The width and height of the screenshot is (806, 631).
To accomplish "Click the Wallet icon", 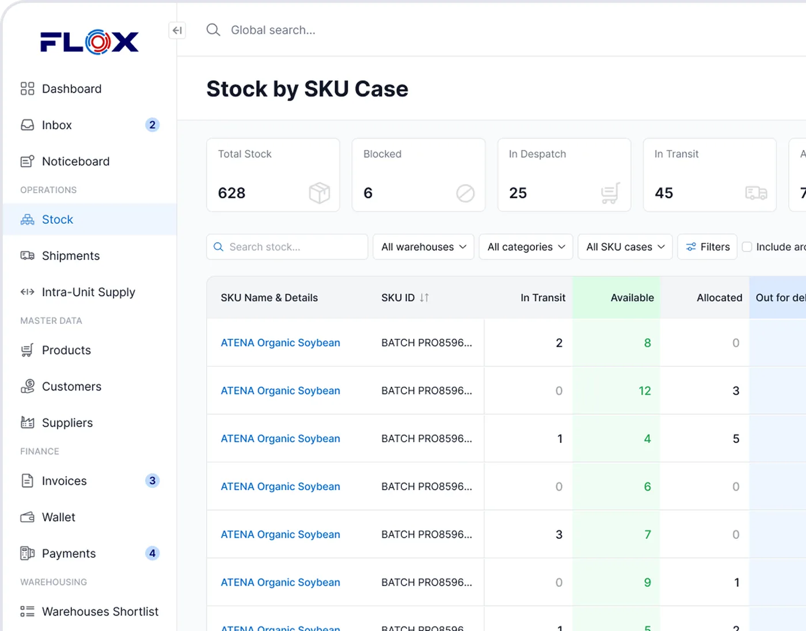I will tap(27, 517).
